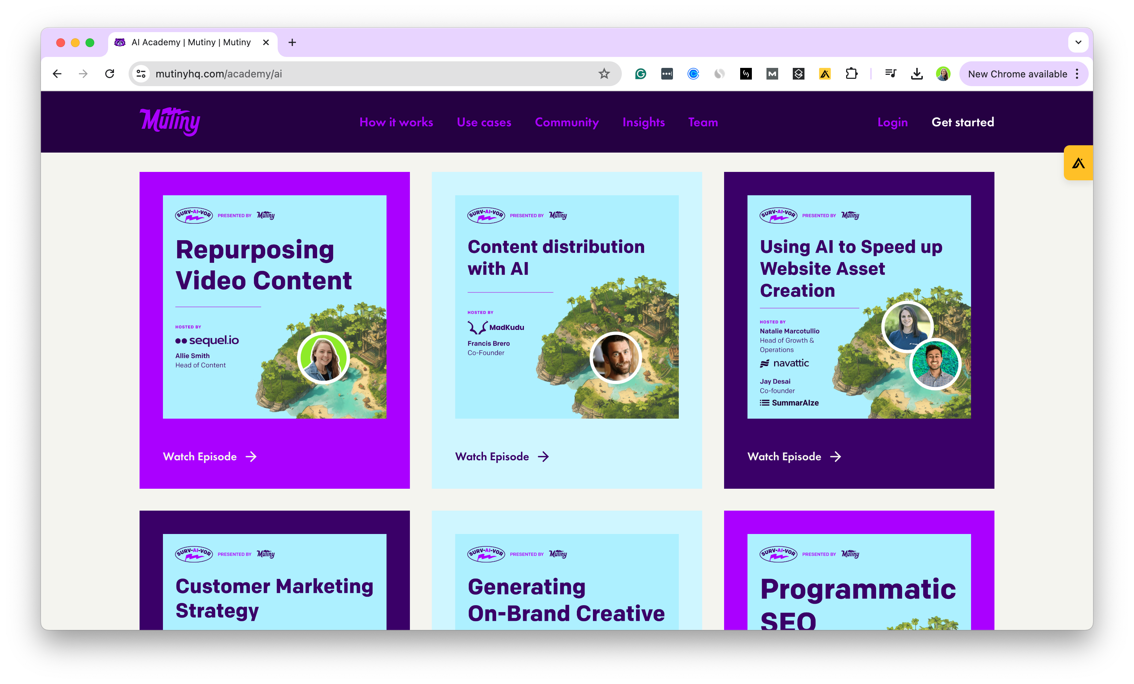Open the Customer Marketing Strategy card thumbnail

(274, 581)
